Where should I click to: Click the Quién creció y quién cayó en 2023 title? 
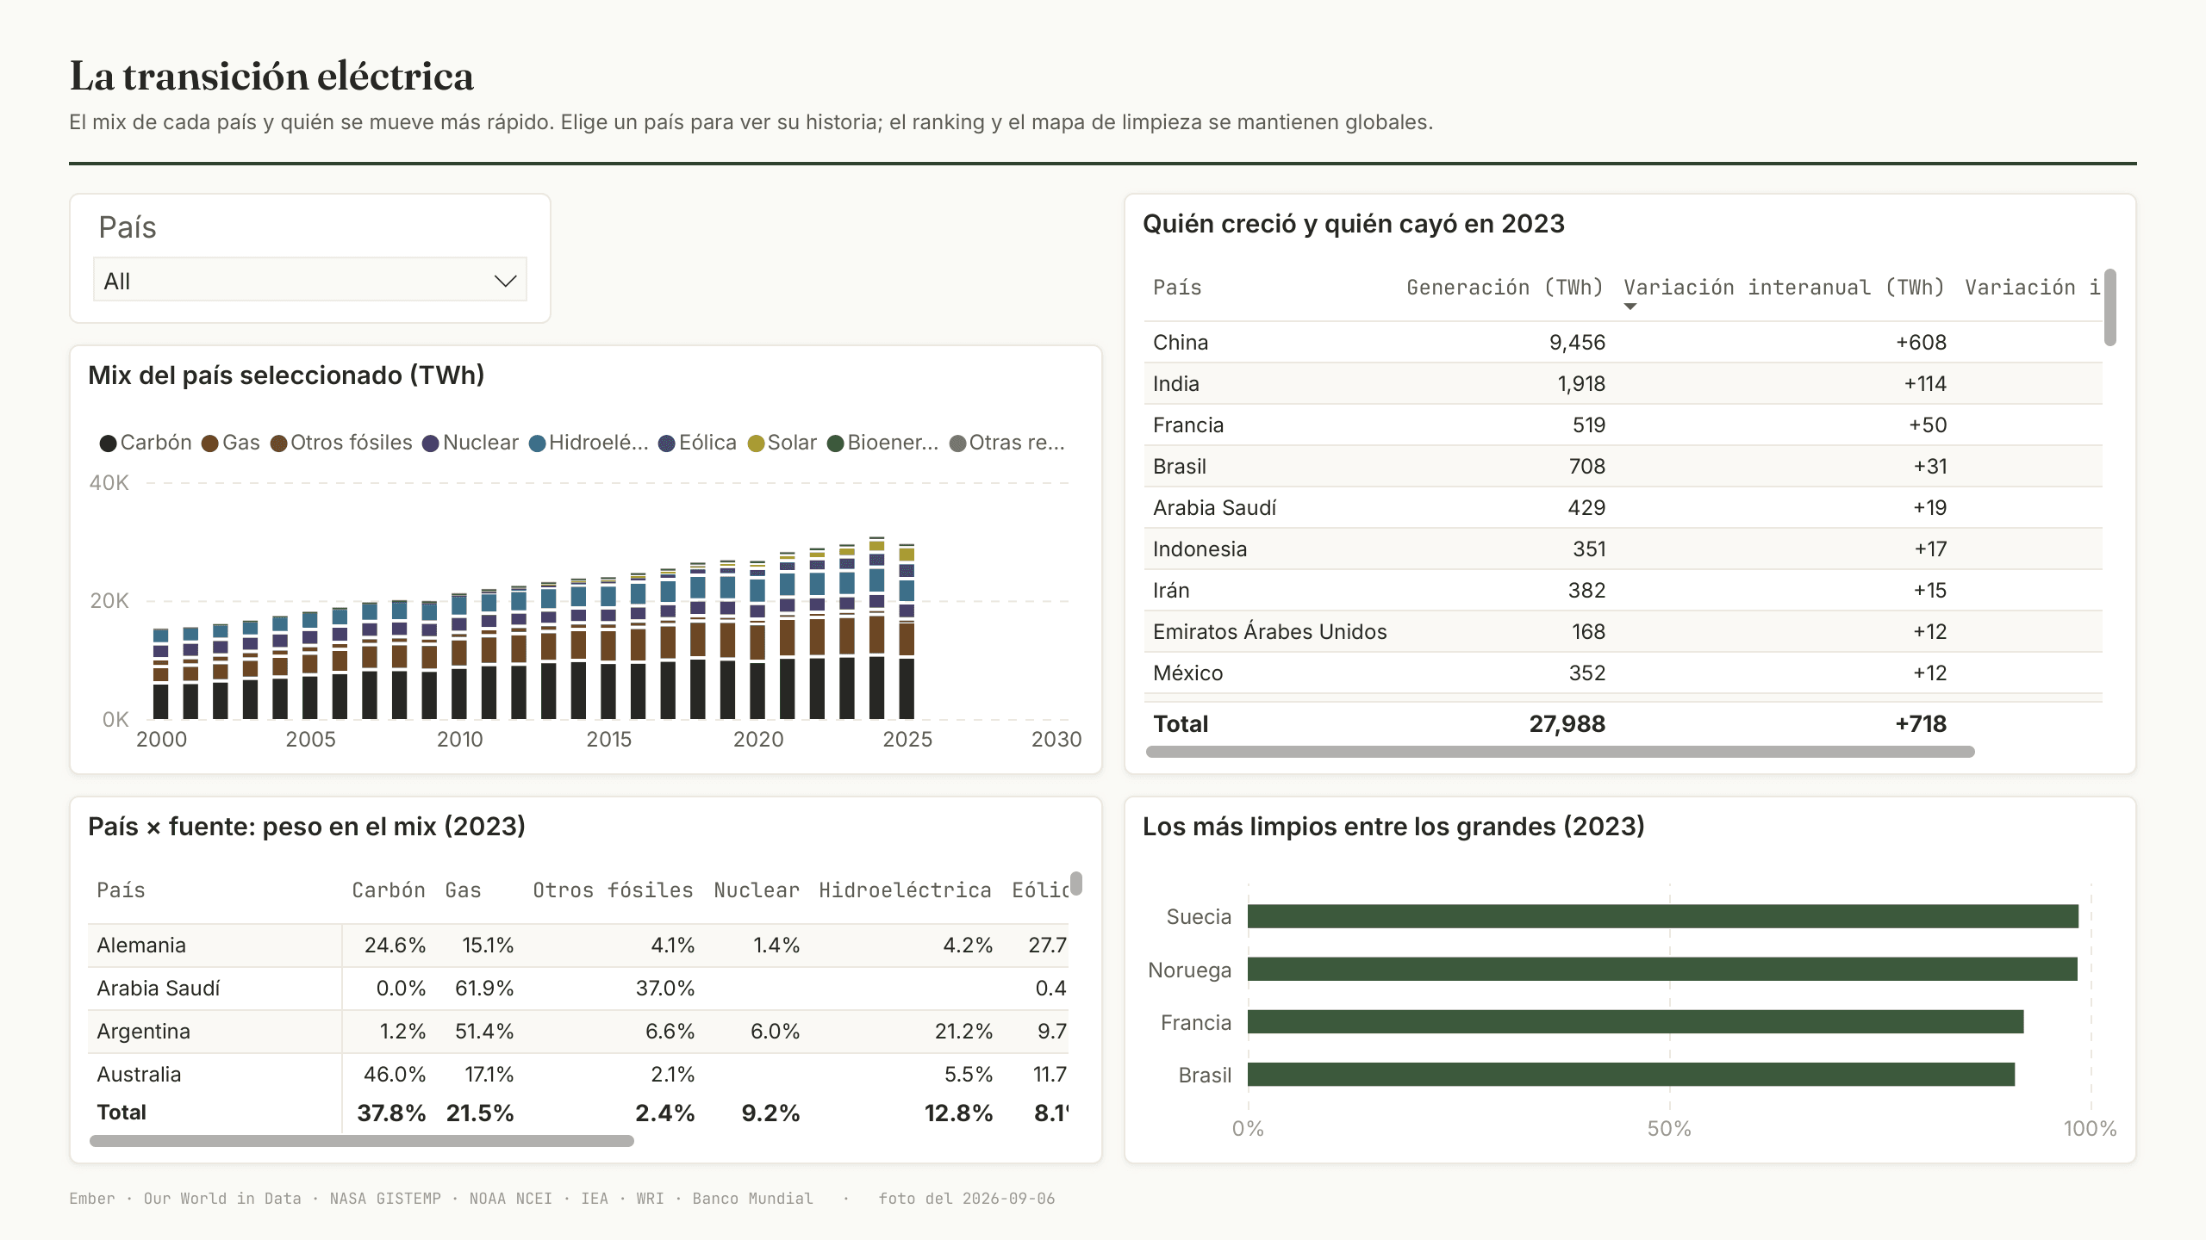tap(1354, 224)
